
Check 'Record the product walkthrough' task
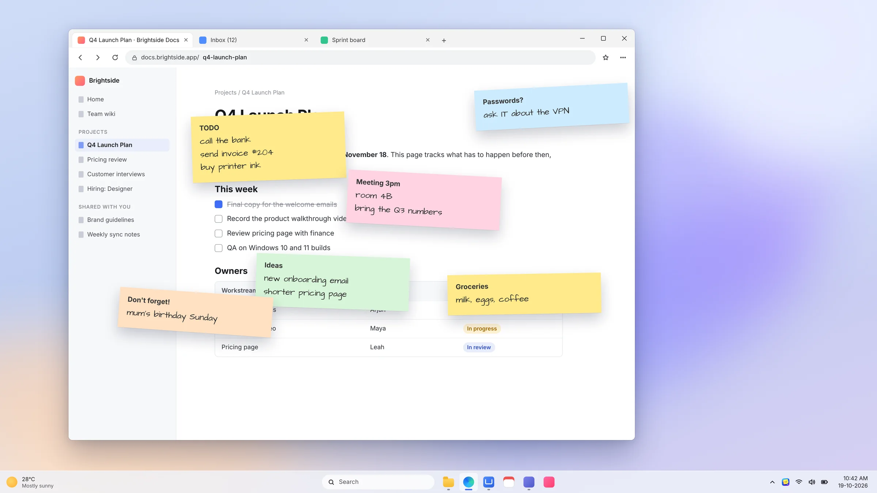click(219, 219)
